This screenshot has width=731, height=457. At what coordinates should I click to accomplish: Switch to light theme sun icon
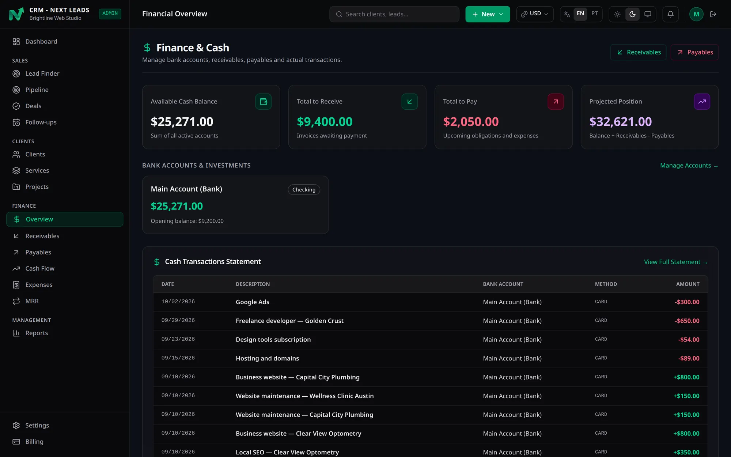(x=617, y=14)
